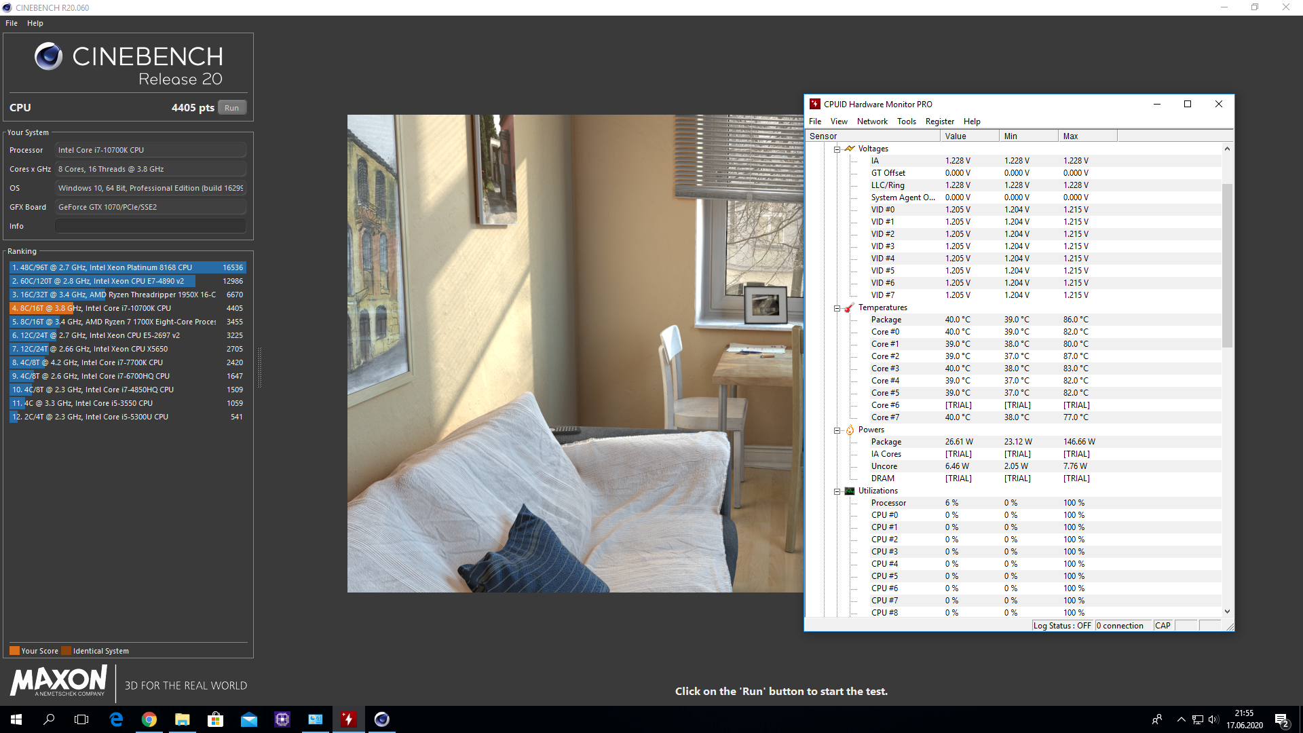Click the Cinebench logo icon

(x=48, y=56)
